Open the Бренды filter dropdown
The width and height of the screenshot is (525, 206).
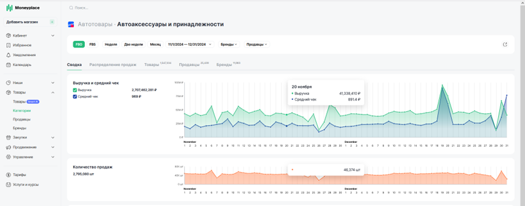pyautogui.click(x=229, y=45)
